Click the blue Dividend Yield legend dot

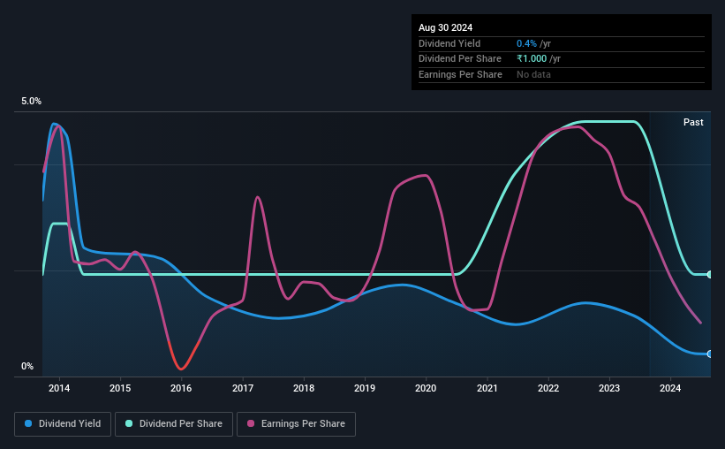click(28, 423)
